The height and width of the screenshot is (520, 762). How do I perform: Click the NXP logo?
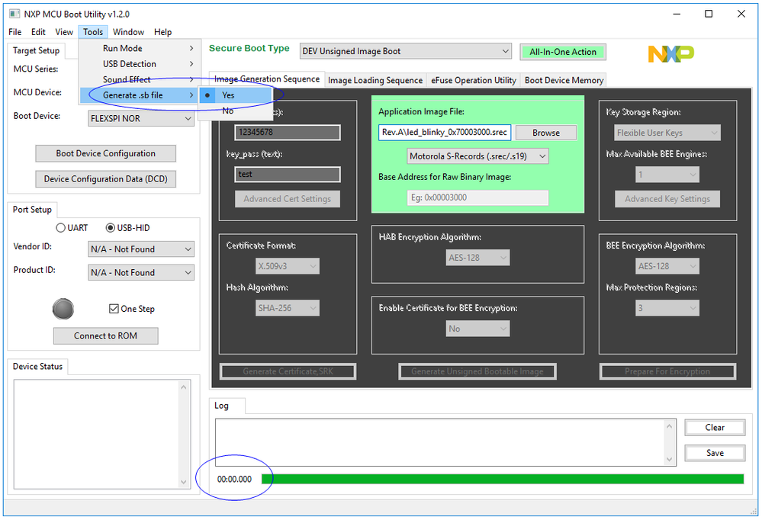[x=670, y=53]
